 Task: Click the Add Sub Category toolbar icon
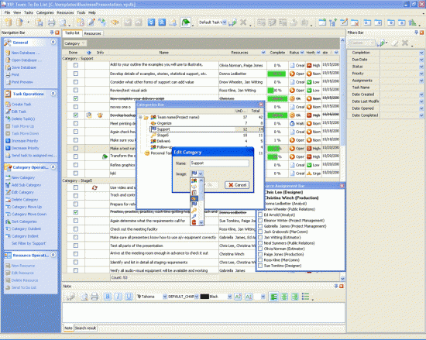(x=333, y=22)
